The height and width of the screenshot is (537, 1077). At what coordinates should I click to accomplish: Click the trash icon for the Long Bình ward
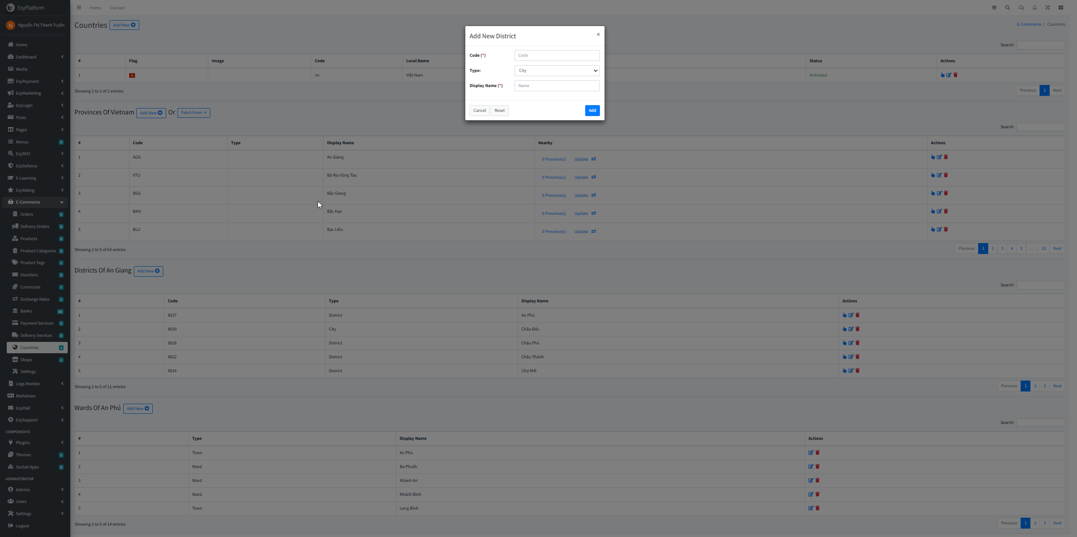click(x=817, y=508)
